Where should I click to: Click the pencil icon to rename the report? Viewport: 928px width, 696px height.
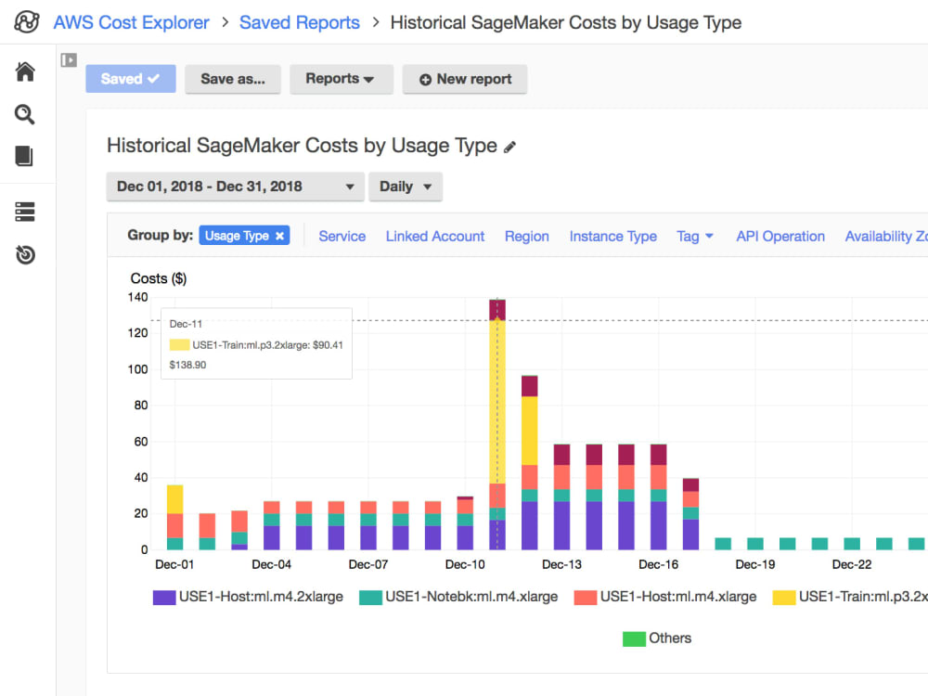509,146
